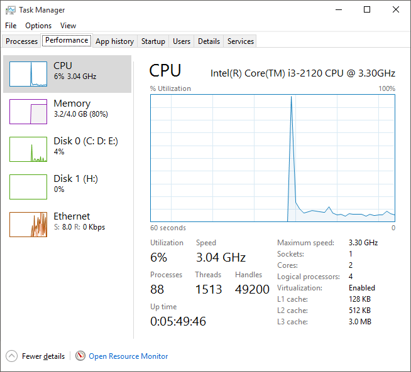The width and height of the screenshot is (411, 372).
Task: Click the Resource Monitor gauge icon
Action: (80, 356)
